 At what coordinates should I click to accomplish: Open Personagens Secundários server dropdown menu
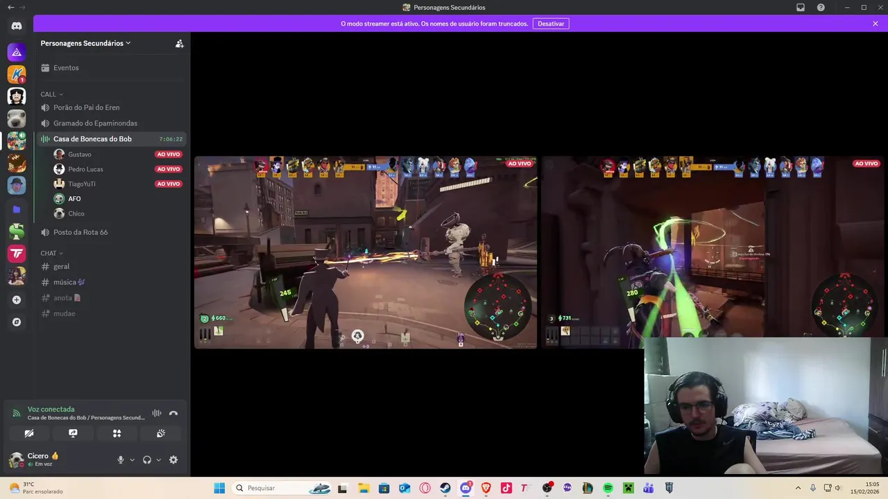point(85,43)
